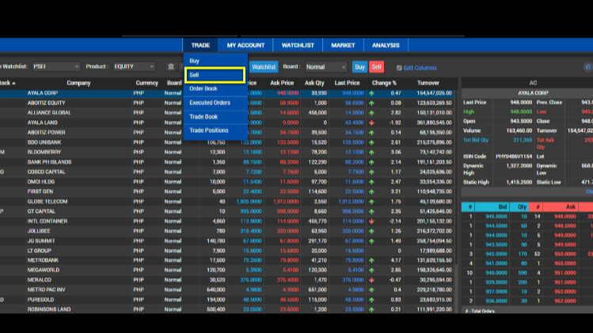Open the TRADE menu tab
Viewport: 593px width, 333px height.
200,45
